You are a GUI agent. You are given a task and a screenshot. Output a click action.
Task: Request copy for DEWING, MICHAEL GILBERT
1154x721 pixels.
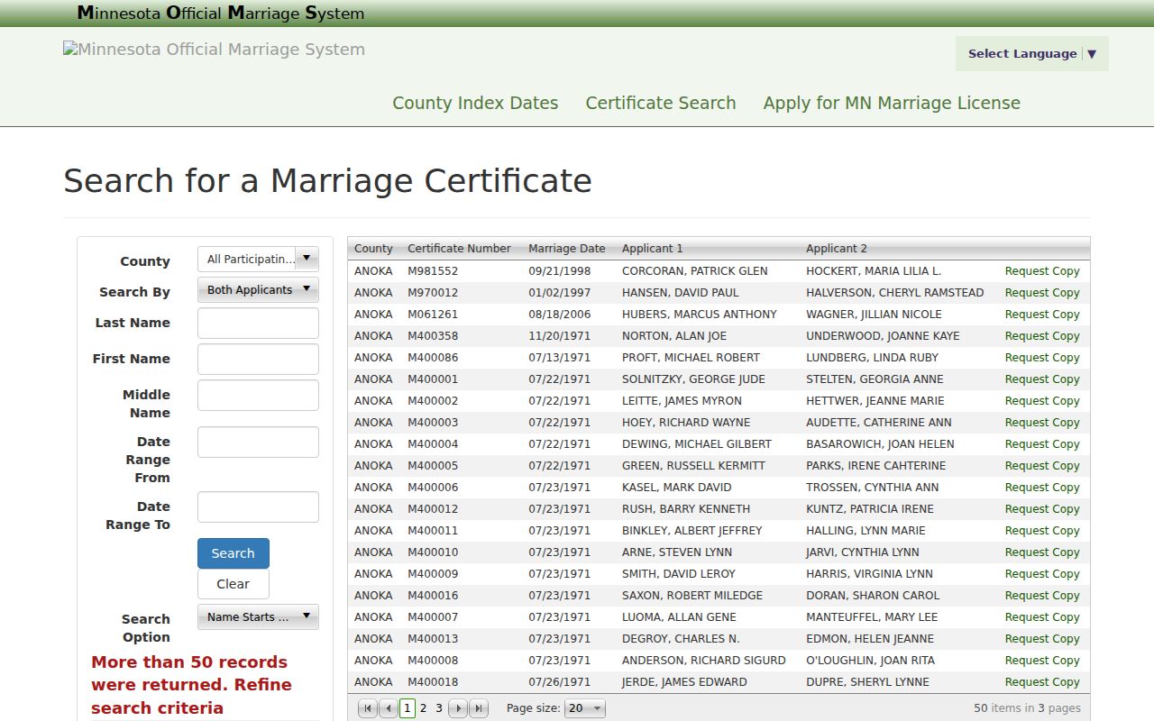[1042, 444]
